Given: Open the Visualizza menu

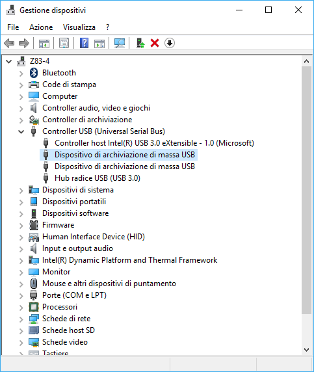Looking at the screenshot, I should coord(79,27).
